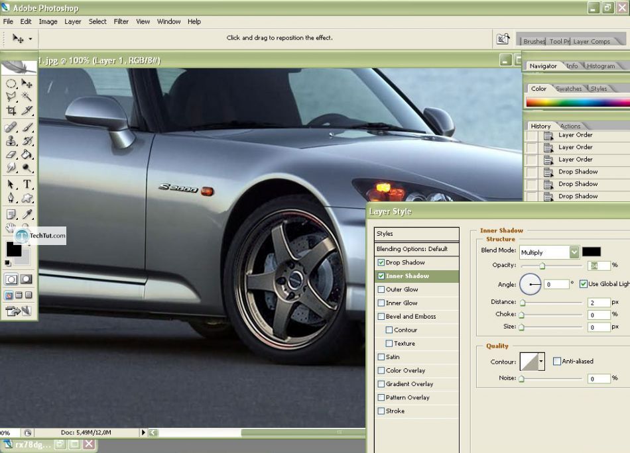Click the Opacity slider handle

coord(542,266)
